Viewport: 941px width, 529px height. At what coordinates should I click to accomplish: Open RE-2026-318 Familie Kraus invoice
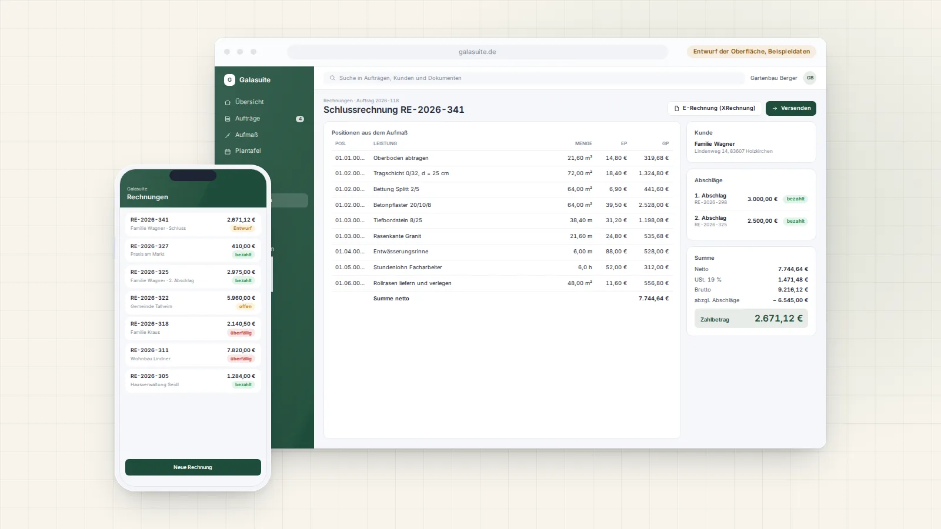[x=193, y=328]
